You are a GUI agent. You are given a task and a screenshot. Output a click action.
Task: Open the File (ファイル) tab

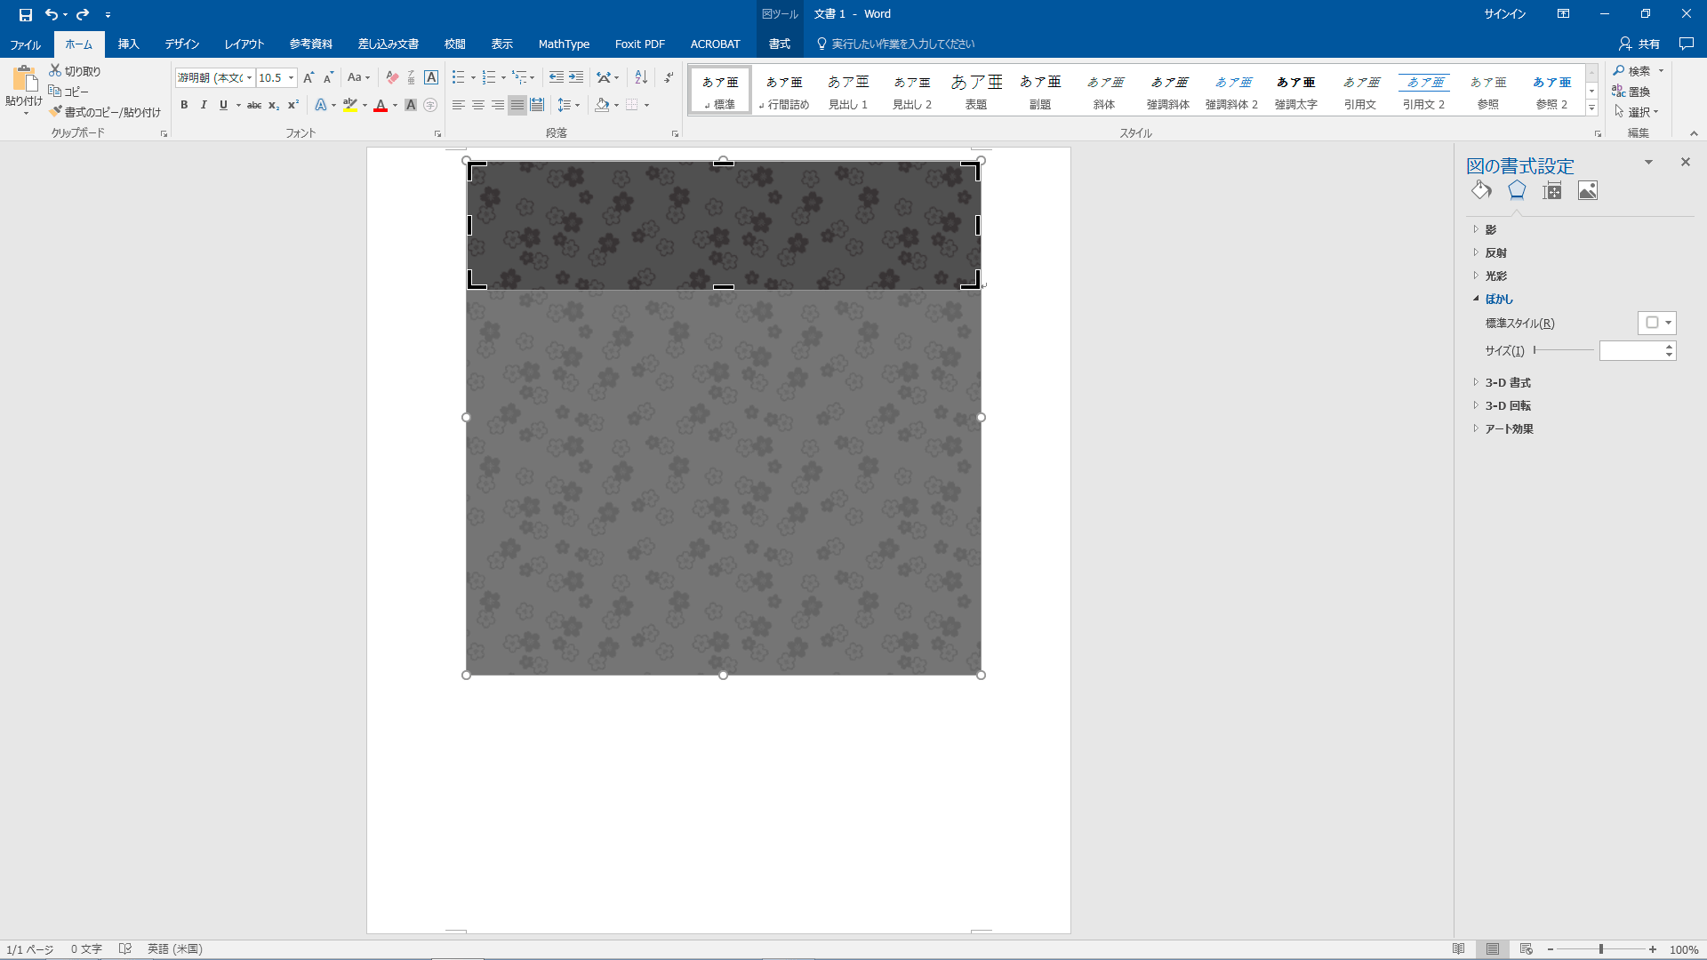coord(26,44)
